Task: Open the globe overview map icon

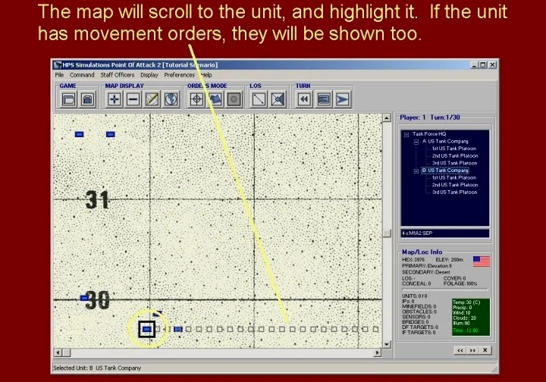Action: pos(171,99)
